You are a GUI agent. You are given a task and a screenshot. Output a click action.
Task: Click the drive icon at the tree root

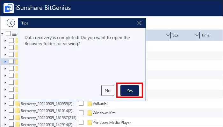[x=14, y=34]
